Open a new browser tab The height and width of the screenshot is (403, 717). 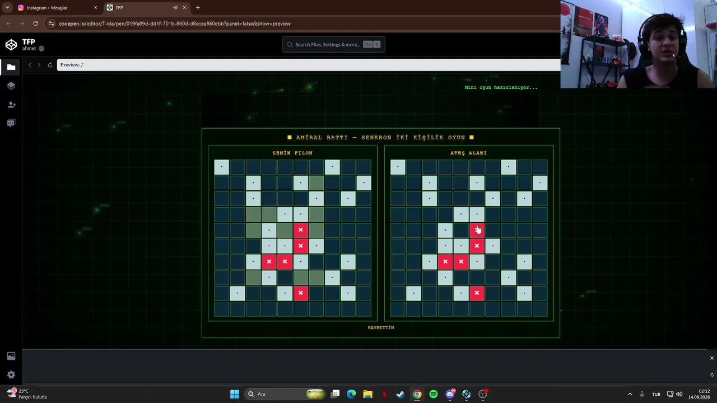click(198, 8)
